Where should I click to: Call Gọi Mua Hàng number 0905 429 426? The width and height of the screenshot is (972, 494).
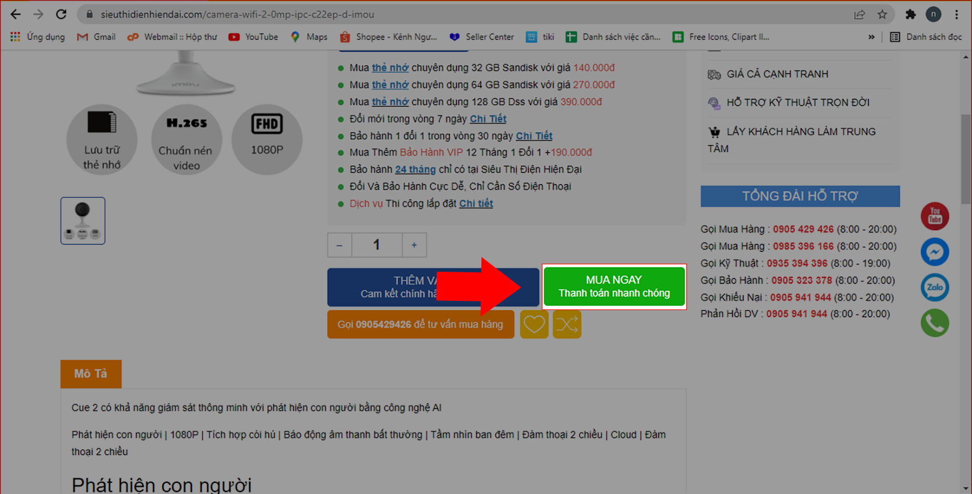point(803,229)
